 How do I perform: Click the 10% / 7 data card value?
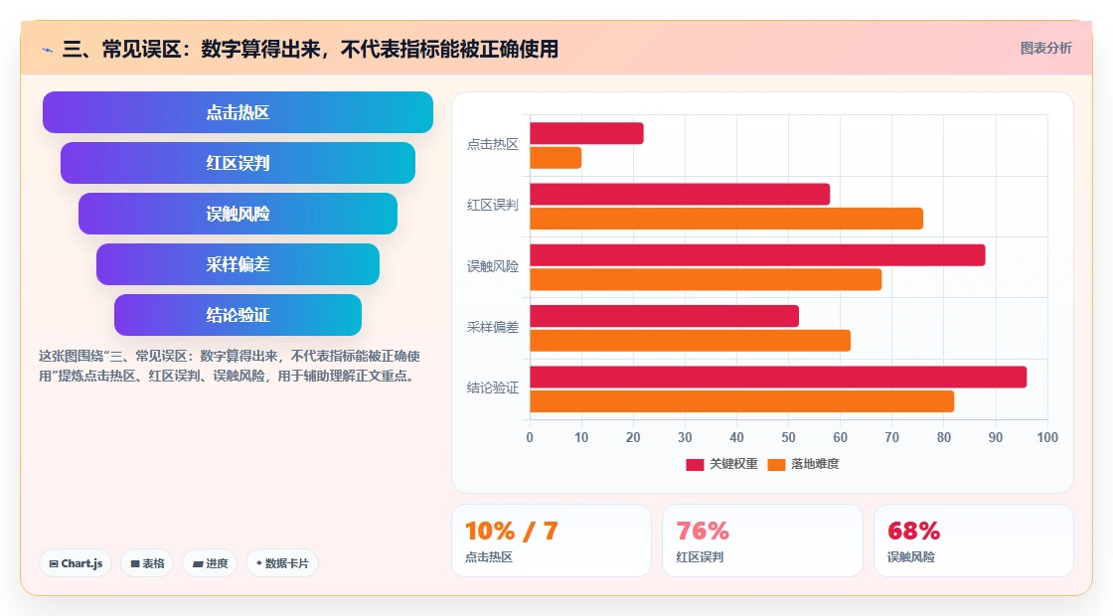512,531
